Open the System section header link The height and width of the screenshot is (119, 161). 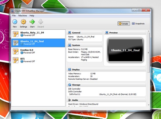pyautogui.click(x=76, y=45)
